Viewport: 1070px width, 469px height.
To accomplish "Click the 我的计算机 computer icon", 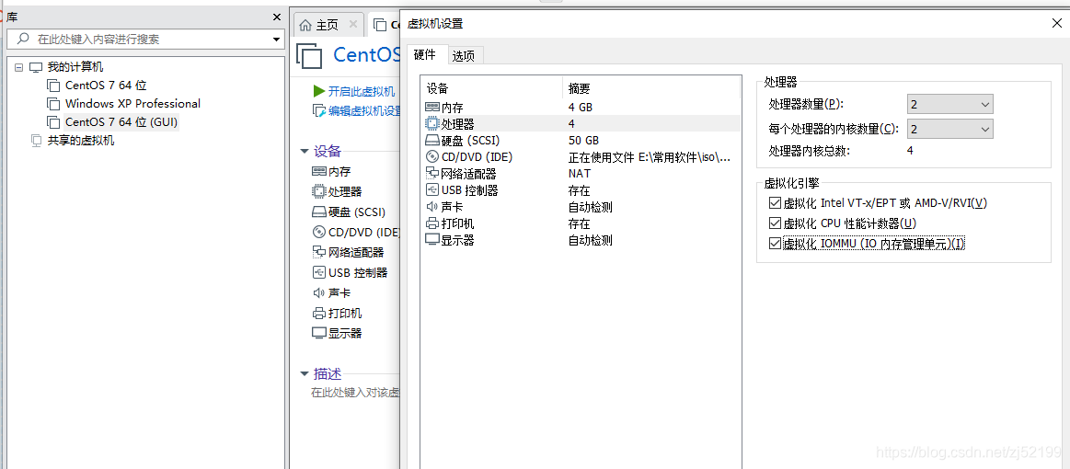I will 36,67.
